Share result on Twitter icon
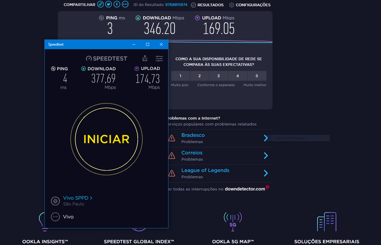Viewport: 381px width, 245px height. [109, 4]
